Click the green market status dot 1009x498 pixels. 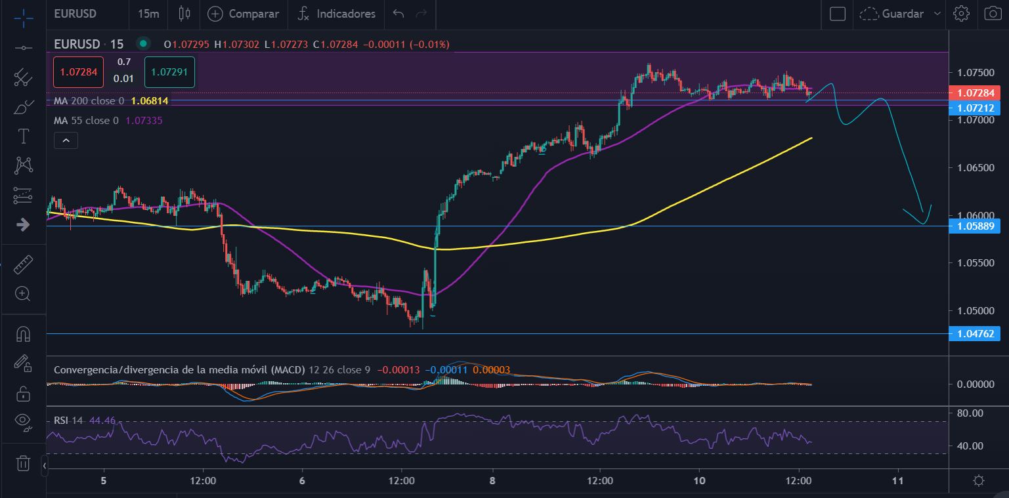[142, 44]
